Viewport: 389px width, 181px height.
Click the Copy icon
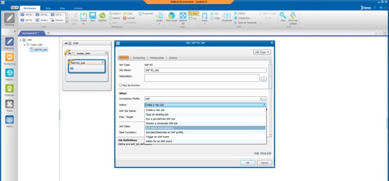coord(215,18)
